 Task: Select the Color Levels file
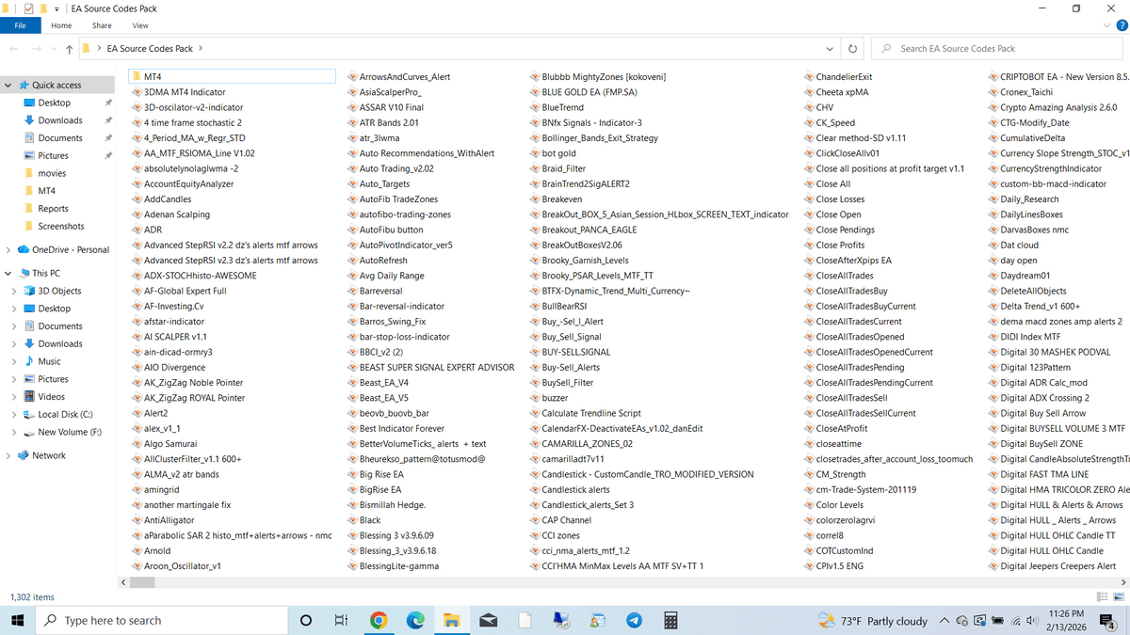pyautogui.click(x=832, y=505)
